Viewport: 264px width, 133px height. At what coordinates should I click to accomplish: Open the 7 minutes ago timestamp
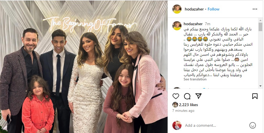[x=183, y=111]
